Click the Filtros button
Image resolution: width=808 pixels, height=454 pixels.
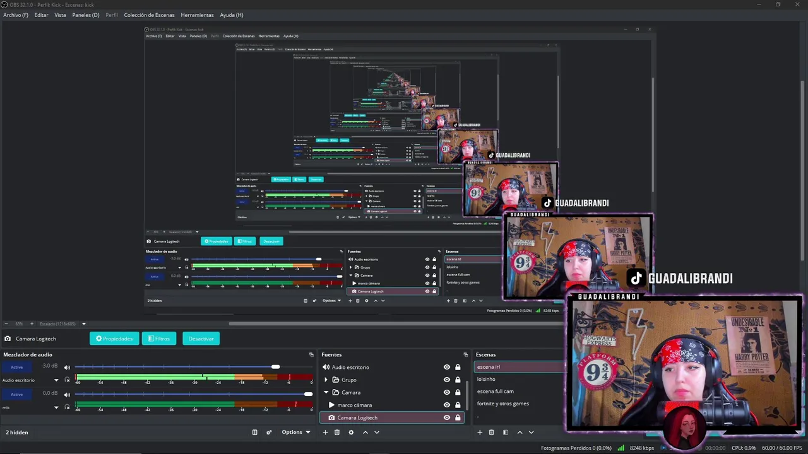tap(159, 339)
